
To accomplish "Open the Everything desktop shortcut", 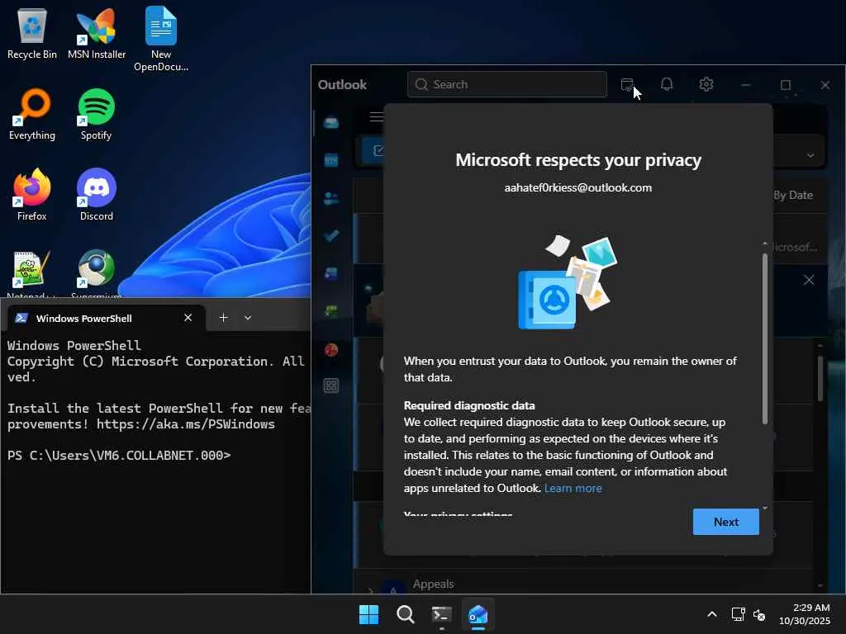I will [32, 115].
